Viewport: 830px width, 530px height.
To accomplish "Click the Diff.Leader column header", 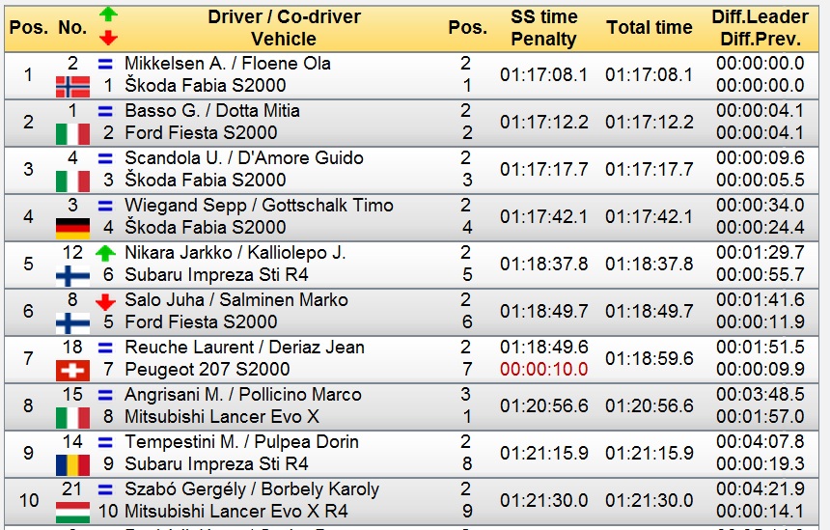I will point(760,16).
